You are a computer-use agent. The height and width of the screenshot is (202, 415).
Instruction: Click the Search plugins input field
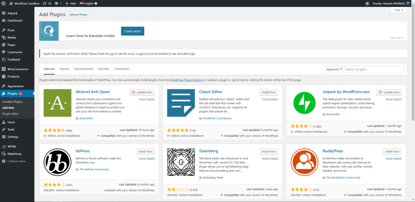[374, 69]
